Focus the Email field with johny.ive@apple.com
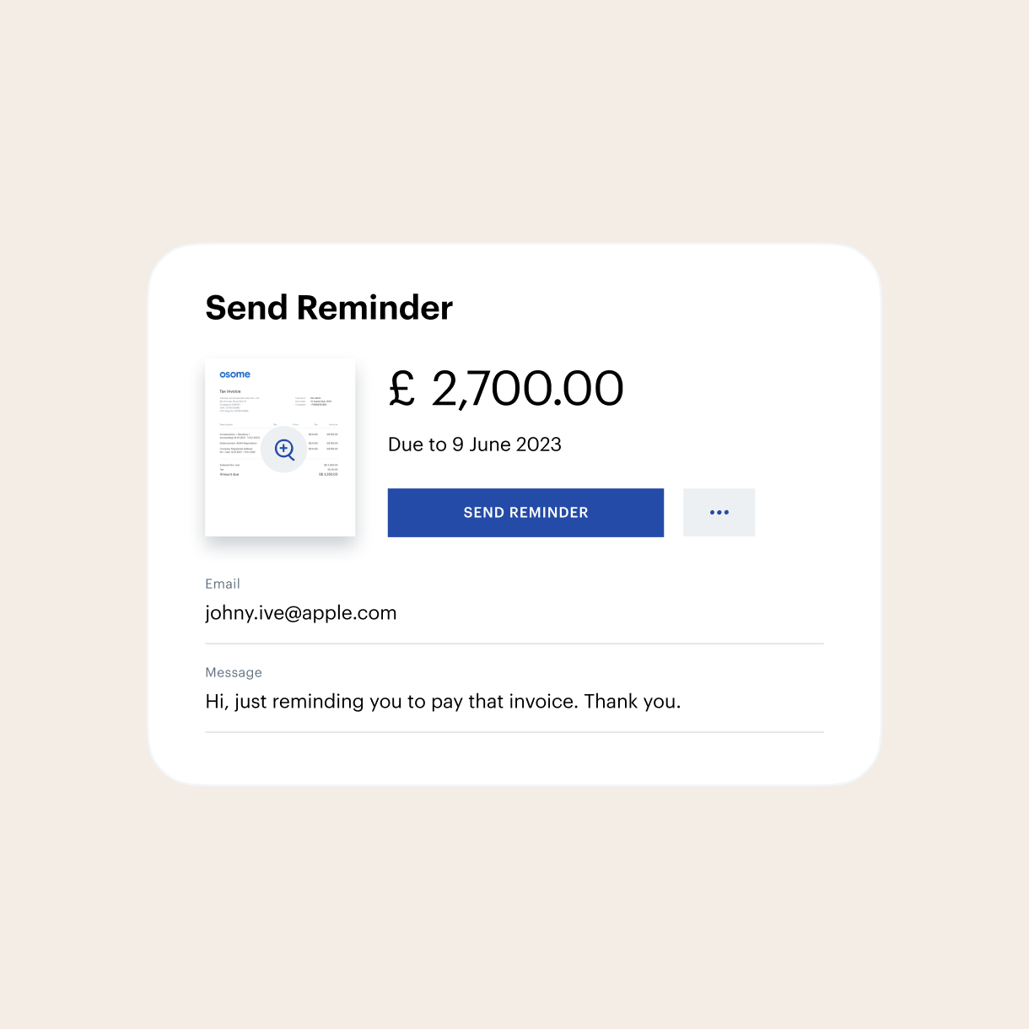 coord(514,613)
